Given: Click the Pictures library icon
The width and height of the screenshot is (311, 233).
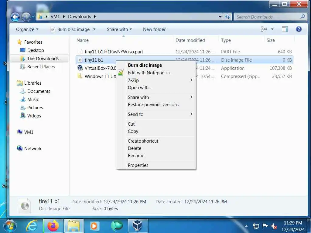Looking at the screenshot, I should pos(22,108).
